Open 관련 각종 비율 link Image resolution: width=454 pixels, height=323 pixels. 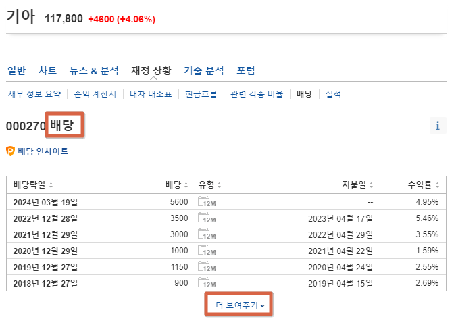[x=257, y=94]
